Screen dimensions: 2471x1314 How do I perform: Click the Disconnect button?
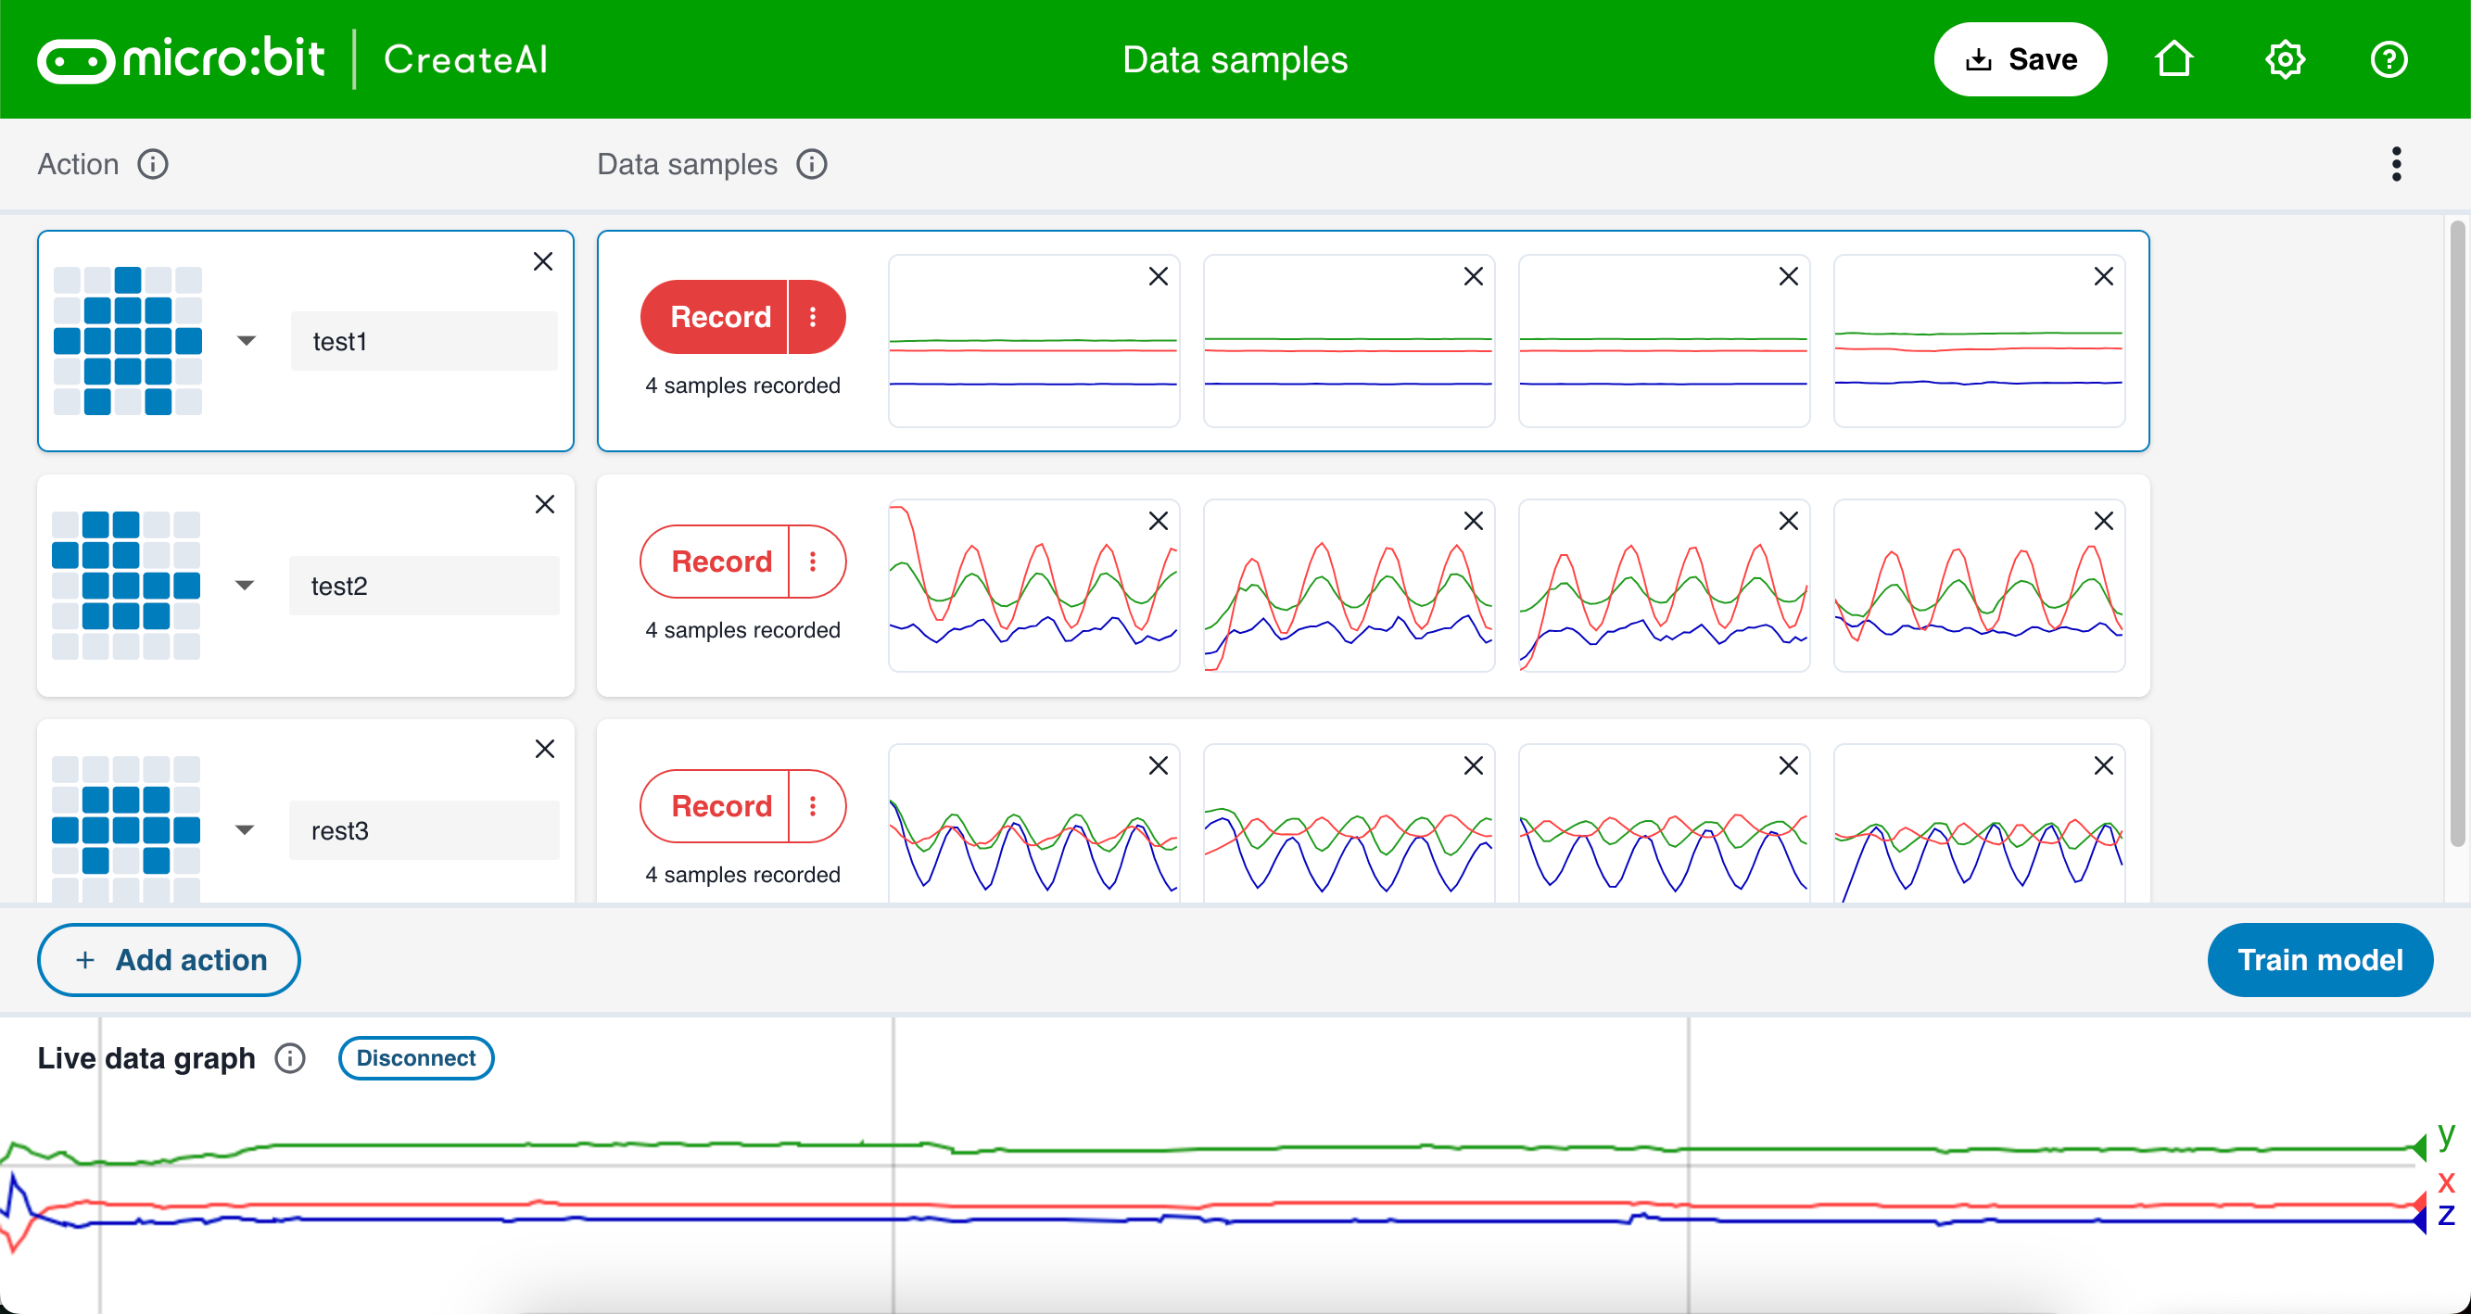(x=415, y=1058)
